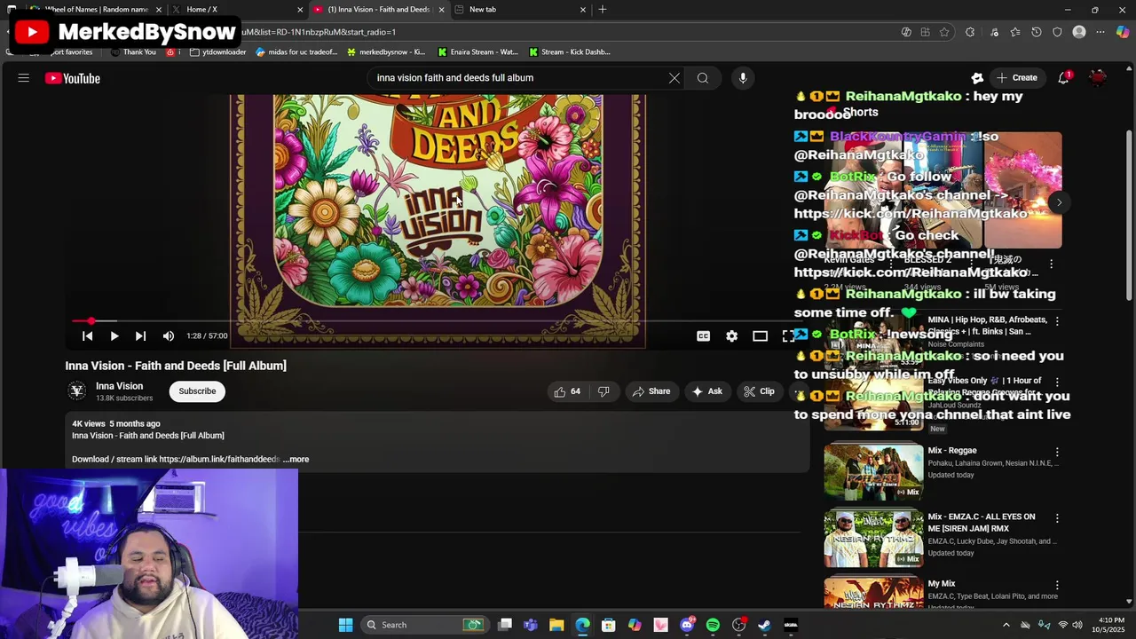Open the Mix - Reggae thumbnail
The height and width of the screenshot is (639, 1136).
(x=873, y=472)
